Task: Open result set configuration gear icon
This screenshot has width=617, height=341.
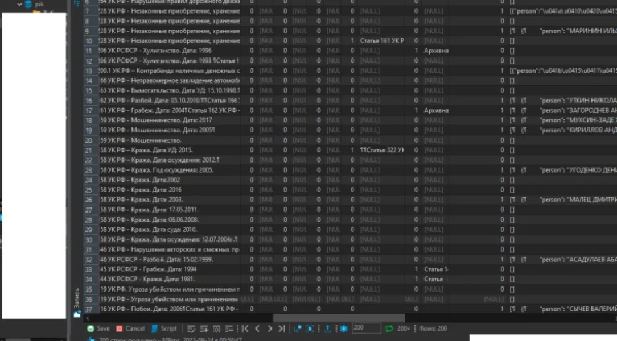Action: pyautogui.click(x=344, y=328)
